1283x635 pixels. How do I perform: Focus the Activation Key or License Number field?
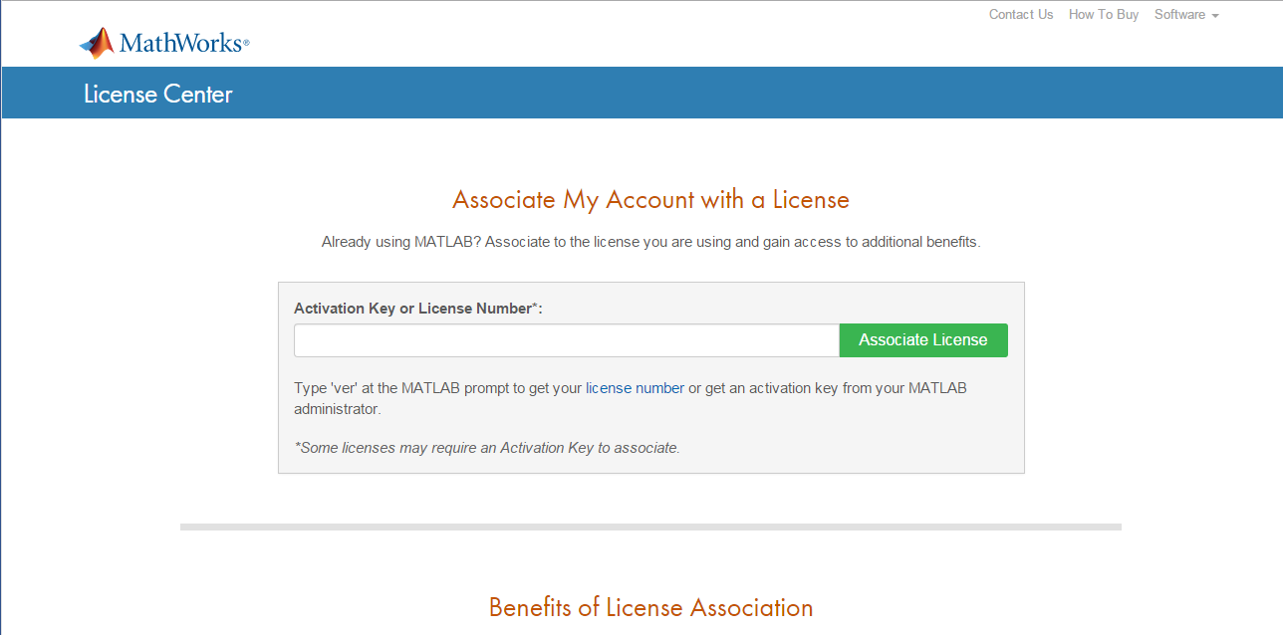(567, 340)
